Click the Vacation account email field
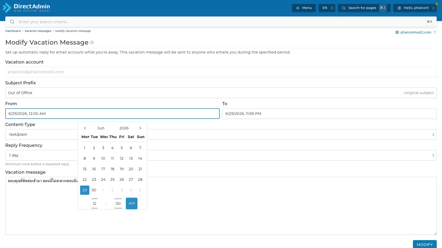This screenshot has height=248, width=442. click(x=221, y=72)
